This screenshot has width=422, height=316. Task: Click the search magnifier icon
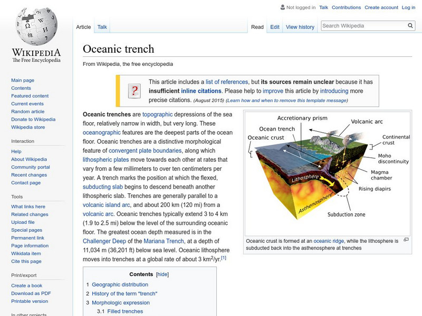coord(410,26)
